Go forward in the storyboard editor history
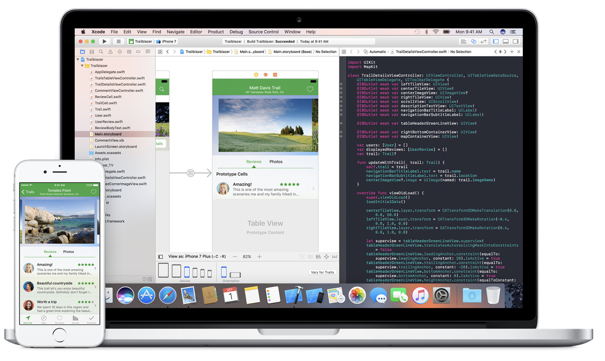 pyautogui.click(x=175, y=52)
